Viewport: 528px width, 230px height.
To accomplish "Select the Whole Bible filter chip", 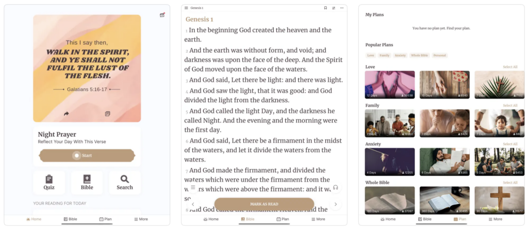I will click(x=419, y=55).
